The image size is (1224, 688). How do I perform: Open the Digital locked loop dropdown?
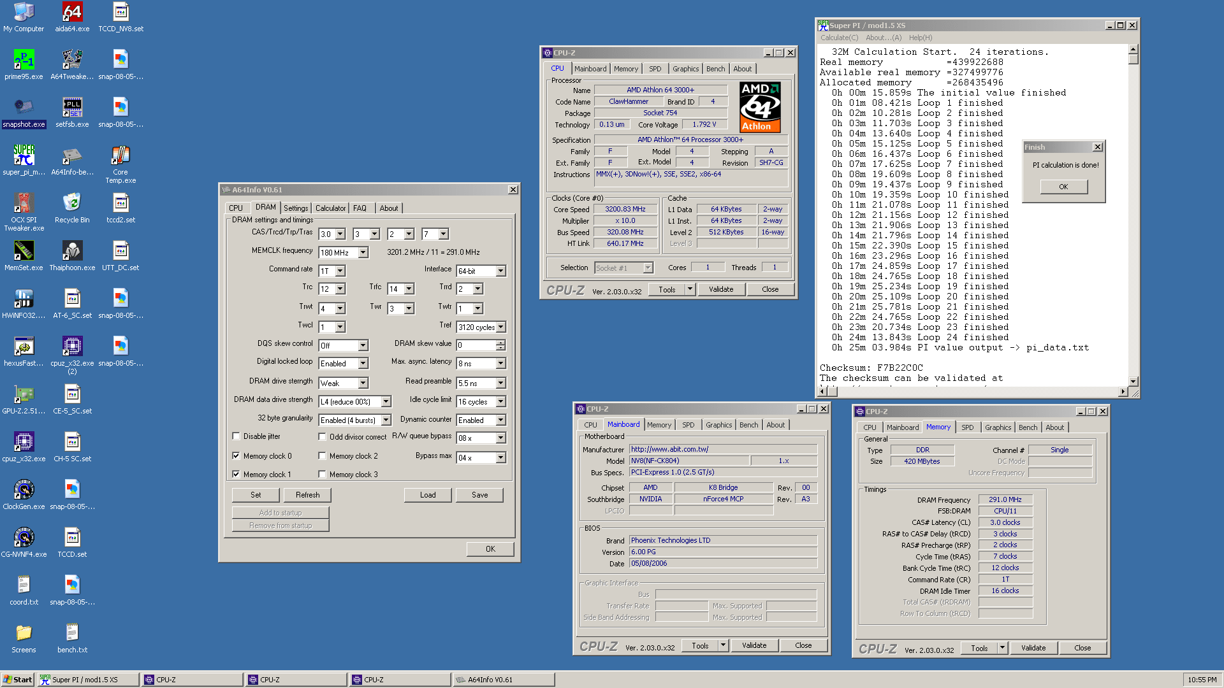[363, 364]
